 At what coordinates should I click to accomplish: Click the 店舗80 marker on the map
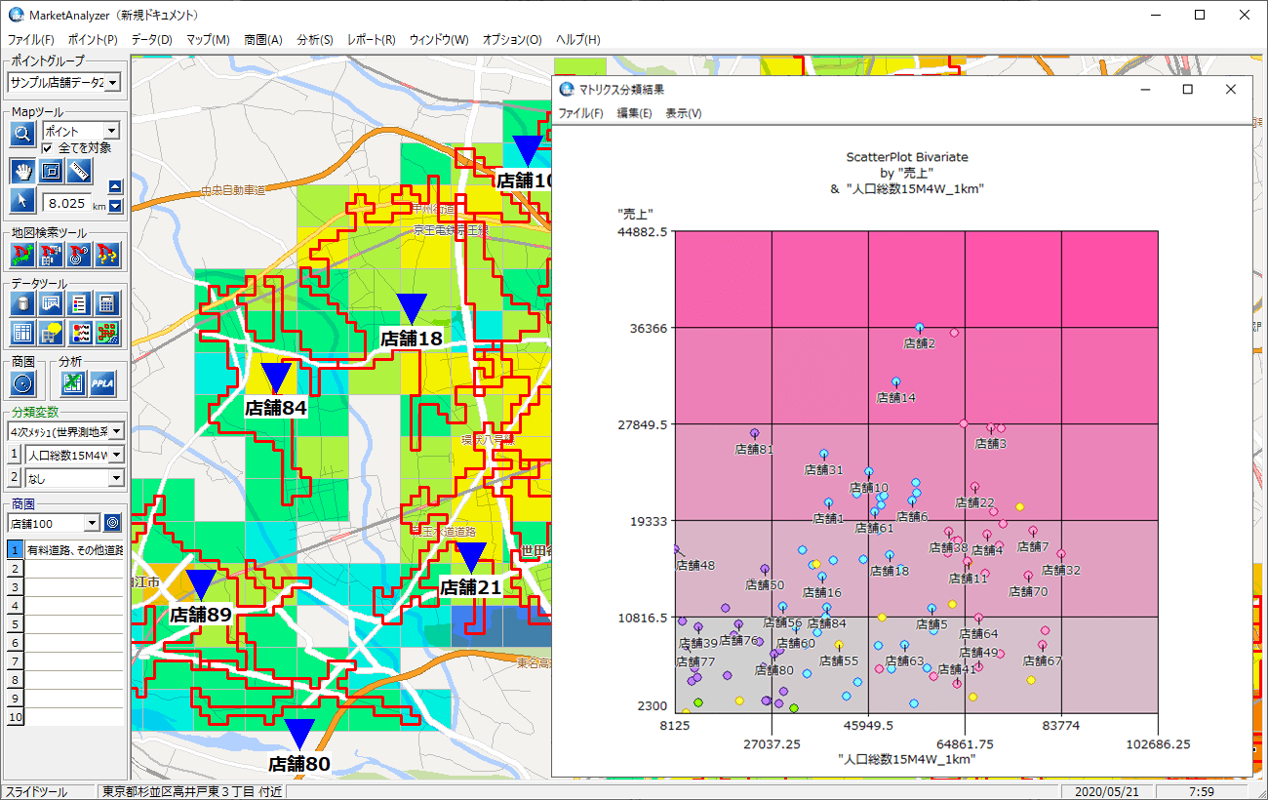point(298,735)
